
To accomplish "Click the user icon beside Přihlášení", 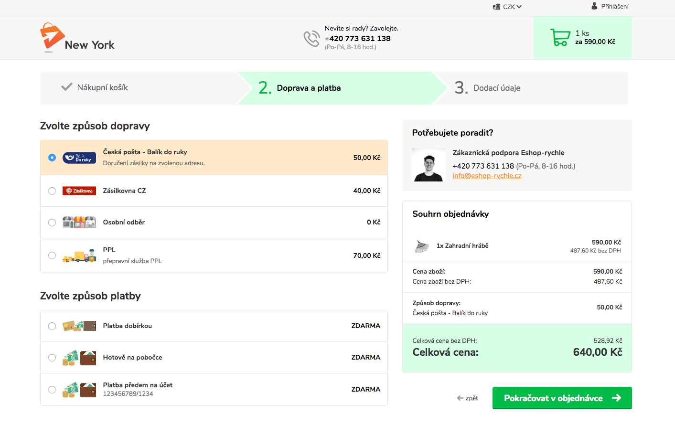I will 594,6.
